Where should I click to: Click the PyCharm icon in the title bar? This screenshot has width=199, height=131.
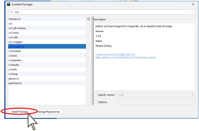(9, 4)
